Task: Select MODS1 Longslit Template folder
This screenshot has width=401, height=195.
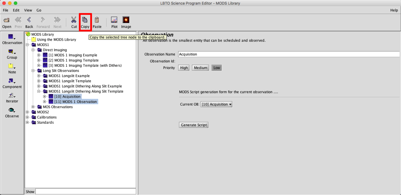Action: [x=70, y=81]
